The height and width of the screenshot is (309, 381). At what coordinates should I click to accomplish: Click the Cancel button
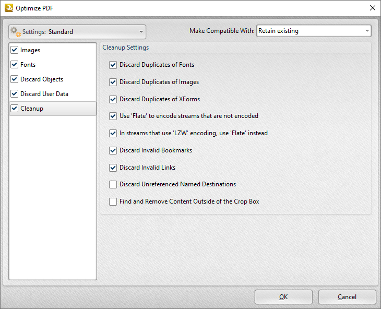point(347,297)
